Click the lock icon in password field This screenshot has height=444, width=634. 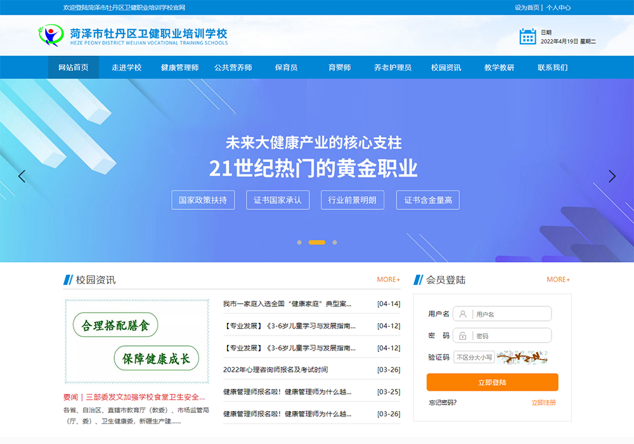(x=463, y=336)
